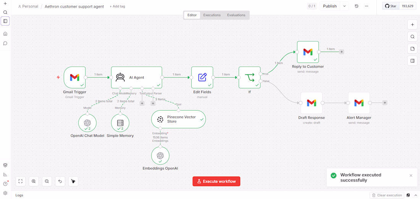Click Execute workflow button

(x=216, y=181)
